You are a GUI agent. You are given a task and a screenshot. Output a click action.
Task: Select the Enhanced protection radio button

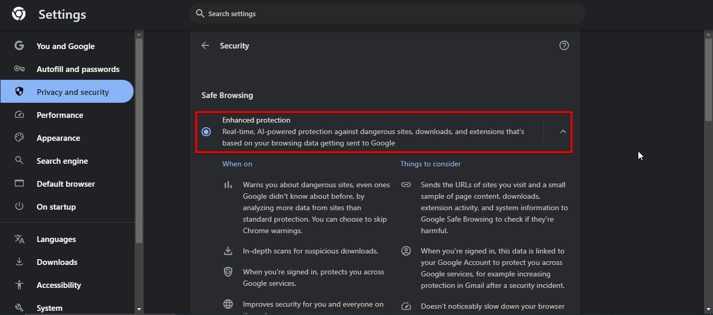click(206, 132)
